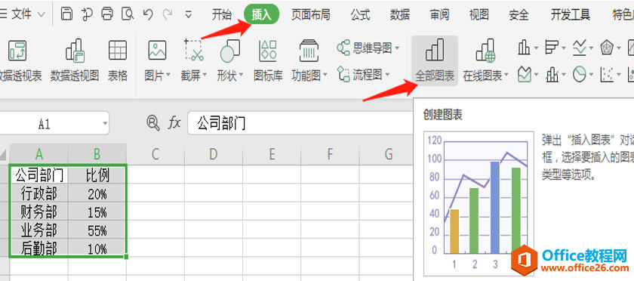Screen dimensions: 634x281
Task: Click the pie chart icon
Action: point(580,75)
